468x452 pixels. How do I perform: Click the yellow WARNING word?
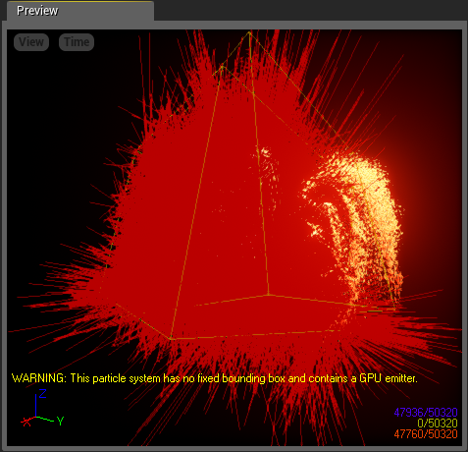tap(38, 378)
